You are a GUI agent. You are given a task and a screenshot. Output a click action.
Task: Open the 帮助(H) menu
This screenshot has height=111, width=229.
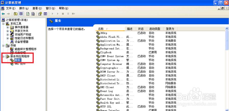pyautogui.click(x=63, y=8)
